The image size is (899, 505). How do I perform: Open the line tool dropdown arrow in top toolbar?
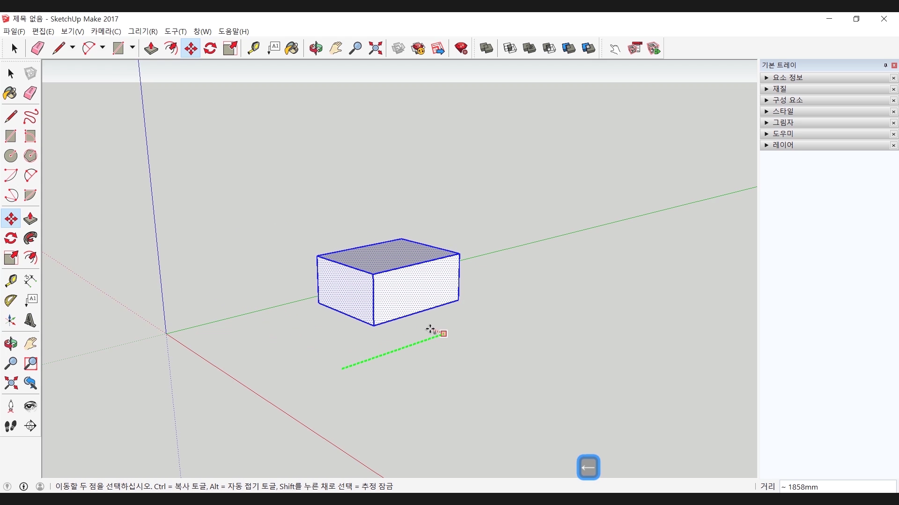73,48
